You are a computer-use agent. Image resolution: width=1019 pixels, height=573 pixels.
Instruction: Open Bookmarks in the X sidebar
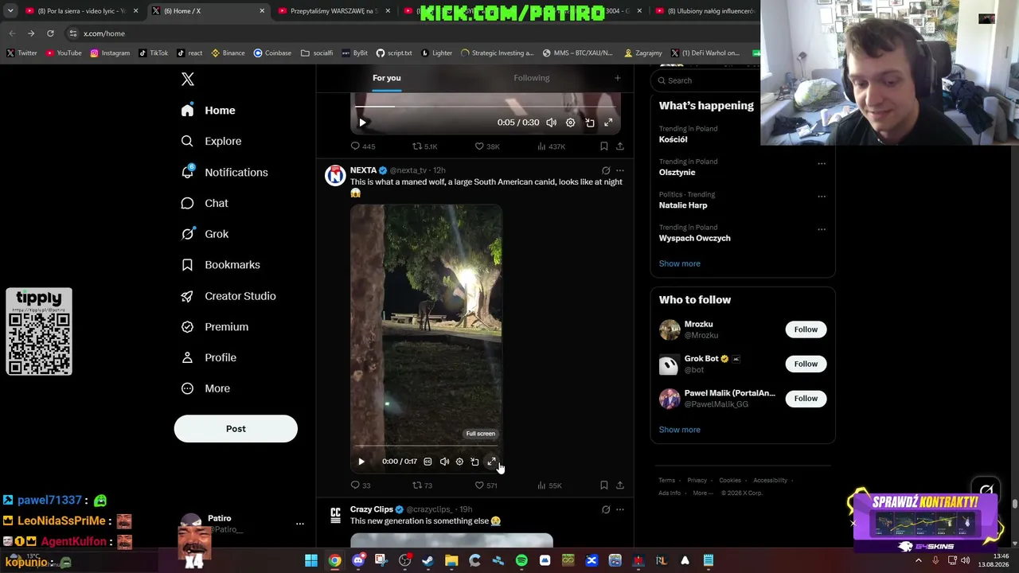(221, 265)
